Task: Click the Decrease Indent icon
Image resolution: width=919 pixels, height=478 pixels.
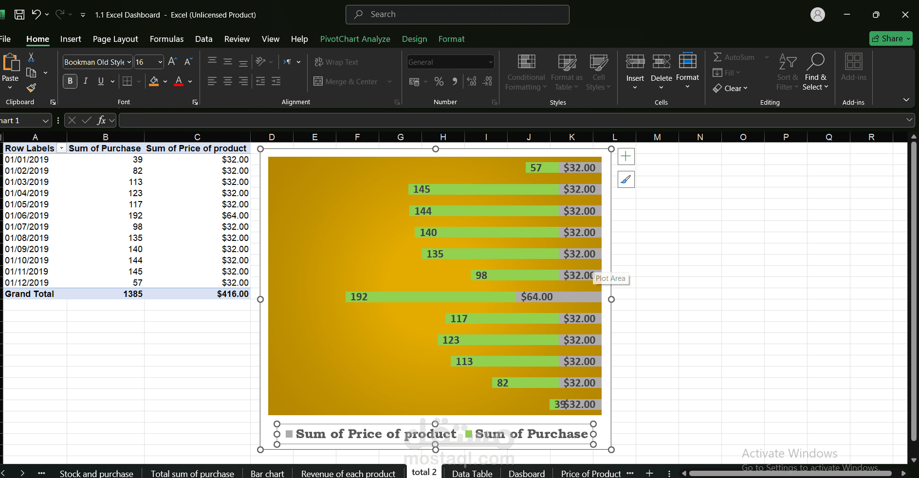Action: pos(260,81)
